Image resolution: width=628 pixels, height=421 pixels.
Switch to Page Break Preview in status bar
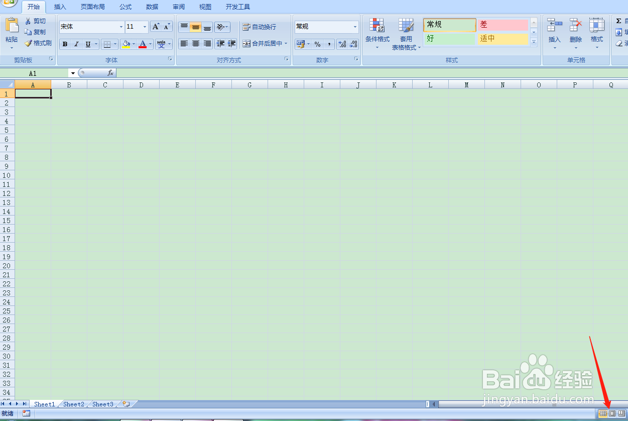(x=621, y=413)
